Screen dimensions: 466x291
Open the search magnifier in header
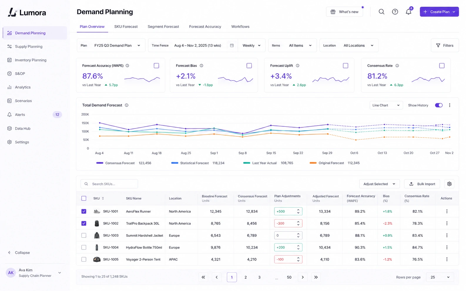coord(381,12)
